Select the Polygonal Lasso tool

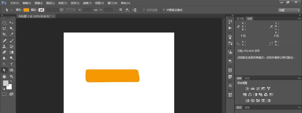[4, 28]
